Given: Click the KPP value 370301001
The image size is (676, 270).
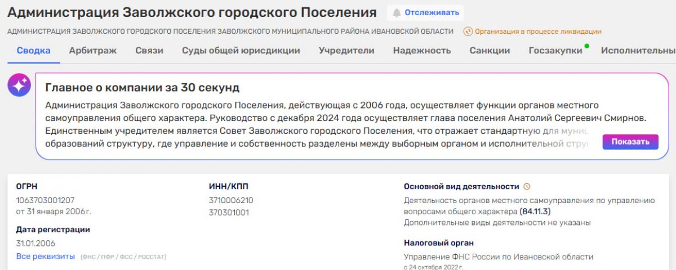Looking at the screenshot, I should [x=229, y=213].
